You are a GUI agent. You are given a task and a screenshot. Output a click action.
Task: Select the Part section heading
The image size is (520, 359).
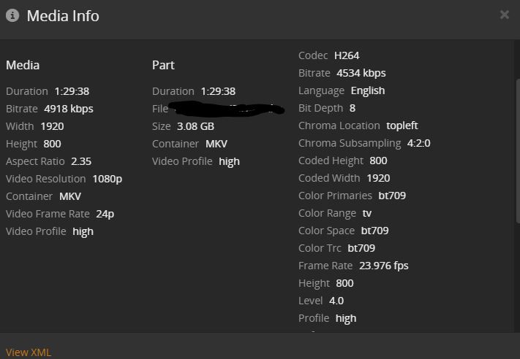coord(163,65)
